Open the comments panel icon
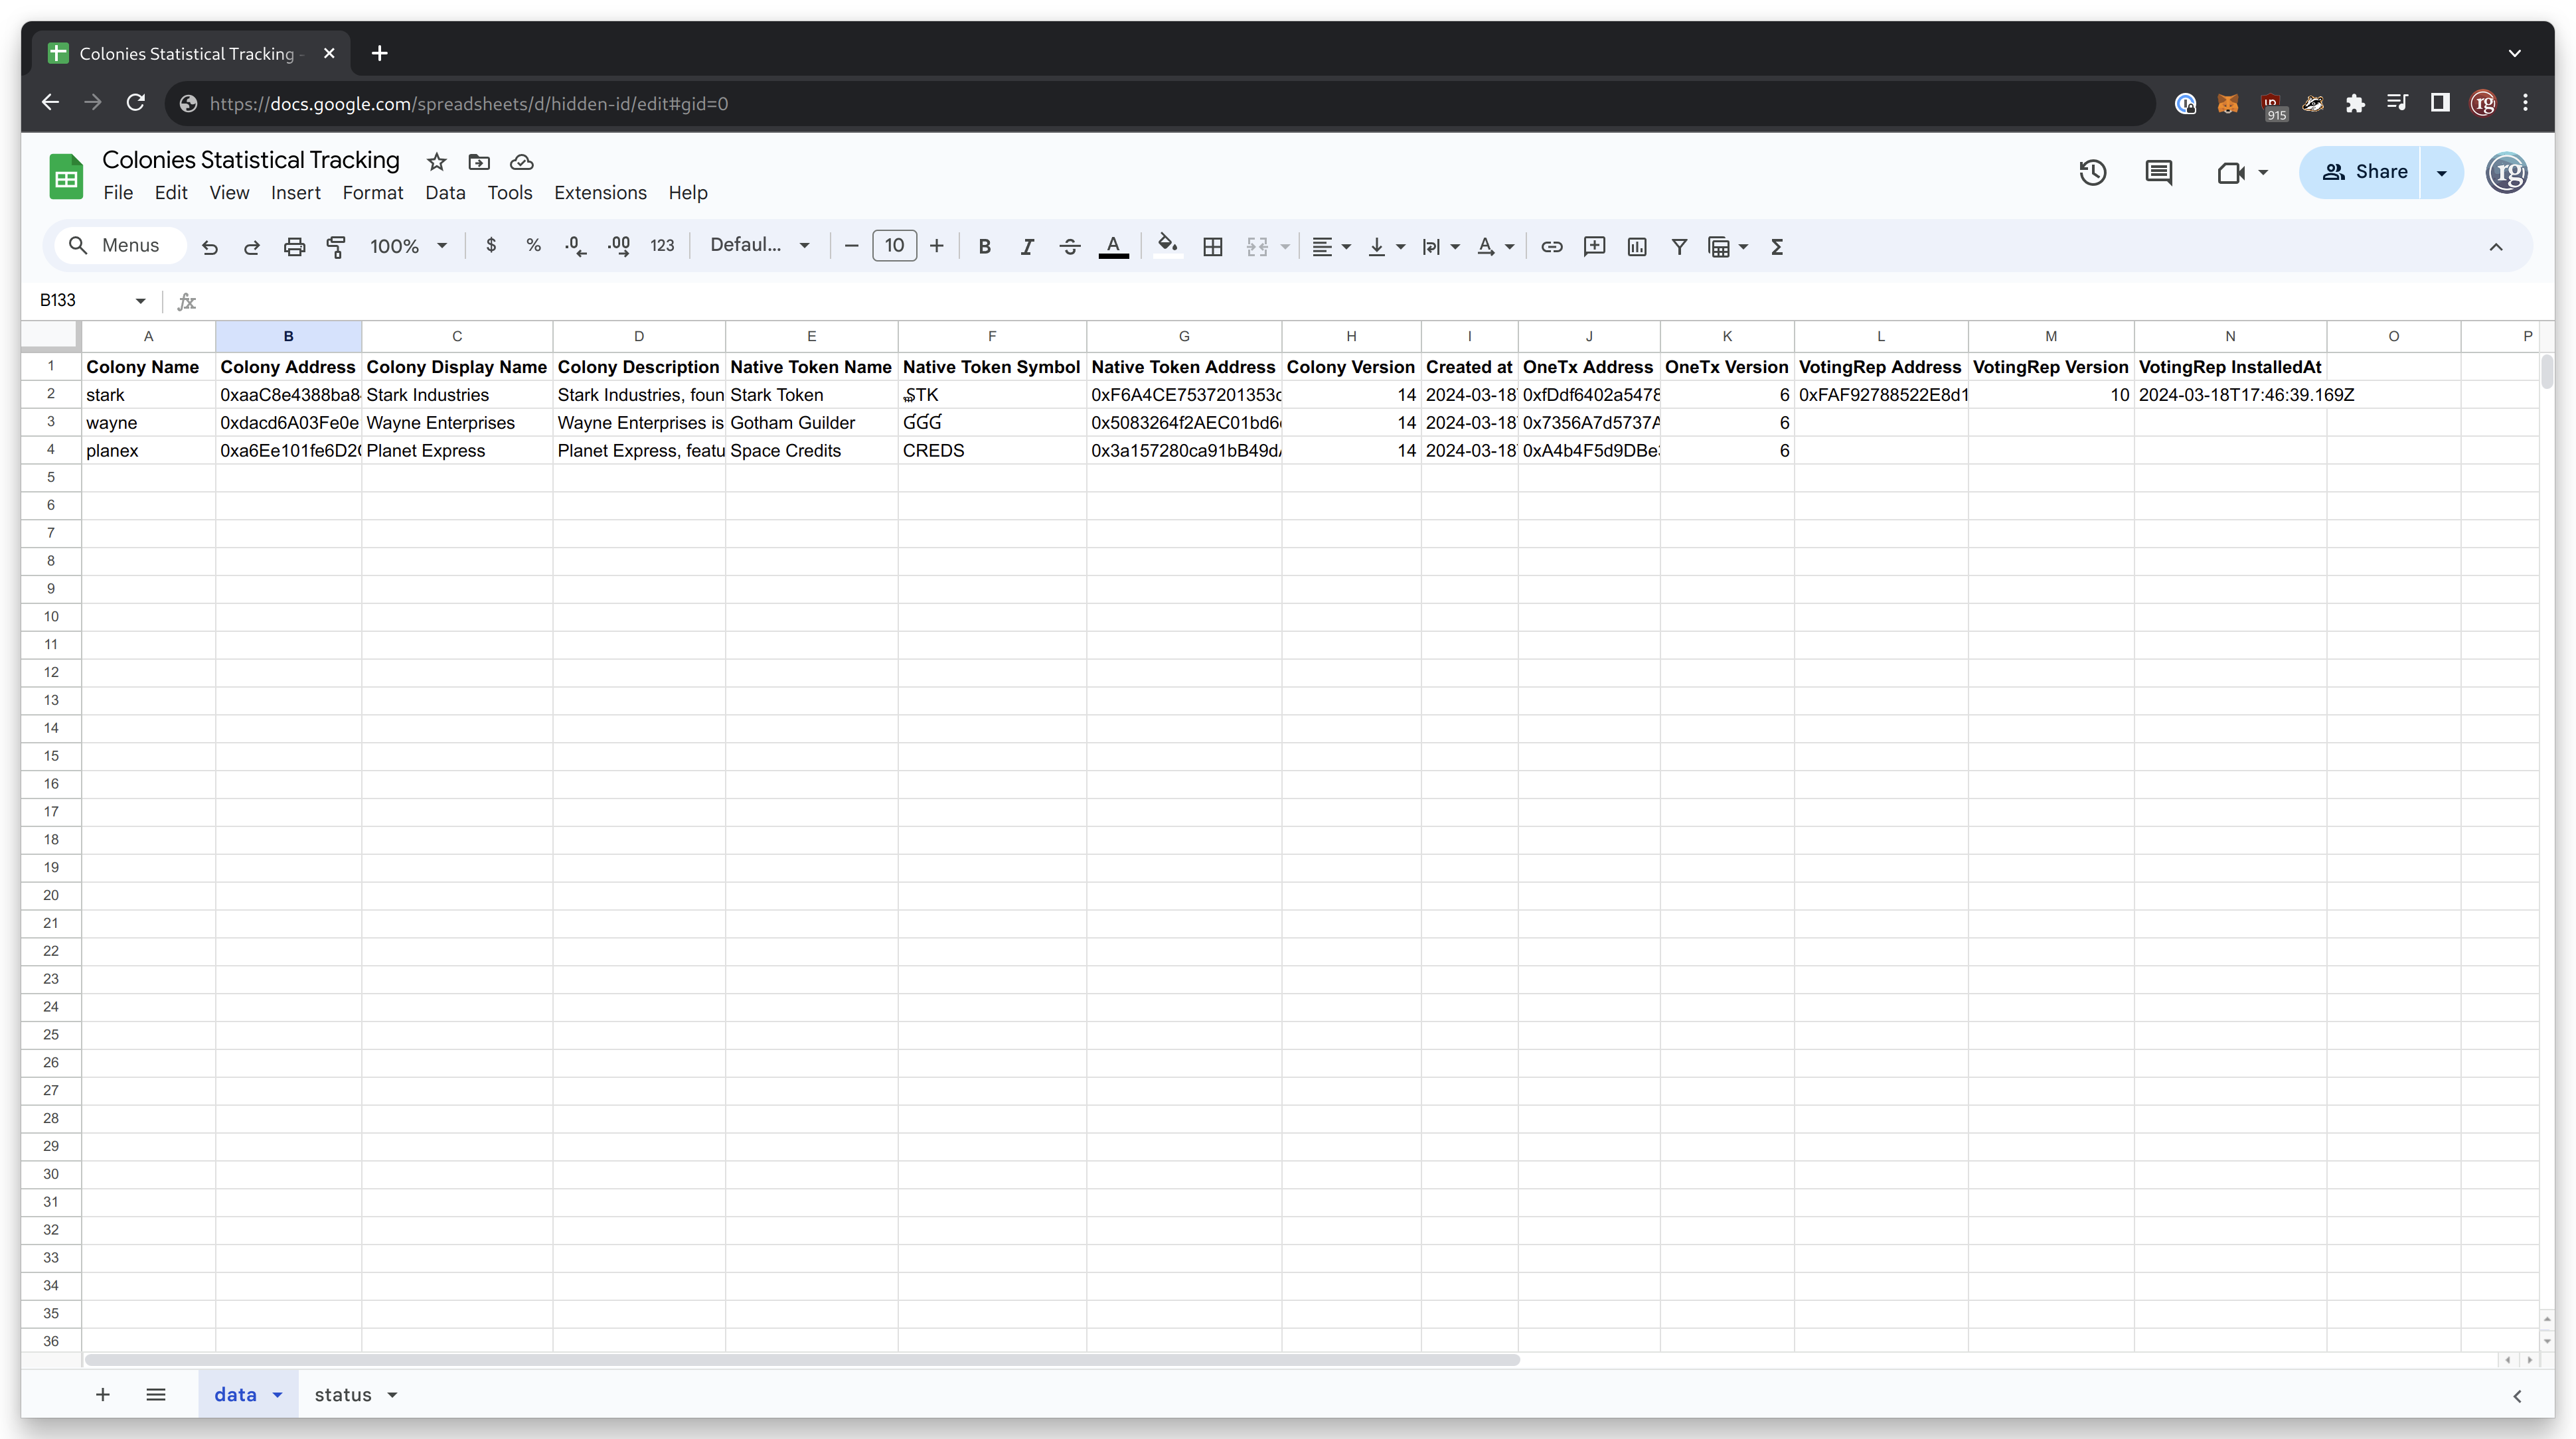Viewport: 2576px width, 1439px height. pyautogui.click(x=2159, y=172)
